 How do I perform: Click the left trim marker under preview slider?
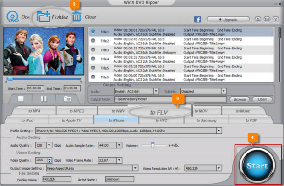(x=6, y=82)
